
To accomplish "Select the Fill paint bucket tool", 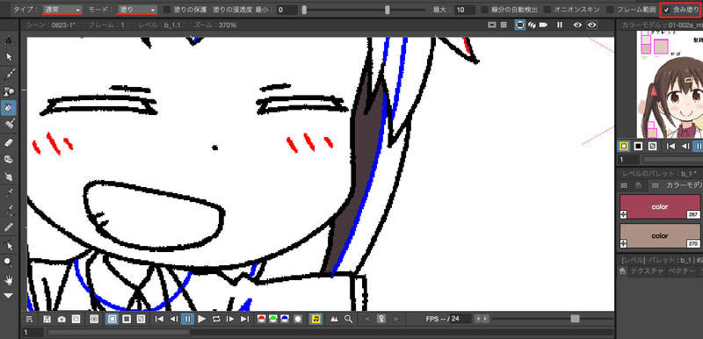I will tap(9, 108).
